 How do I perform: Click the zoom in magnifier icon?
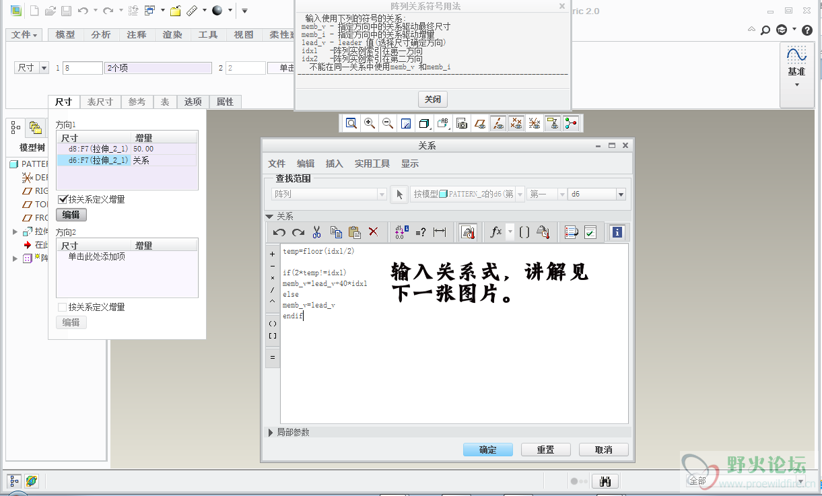370,123
